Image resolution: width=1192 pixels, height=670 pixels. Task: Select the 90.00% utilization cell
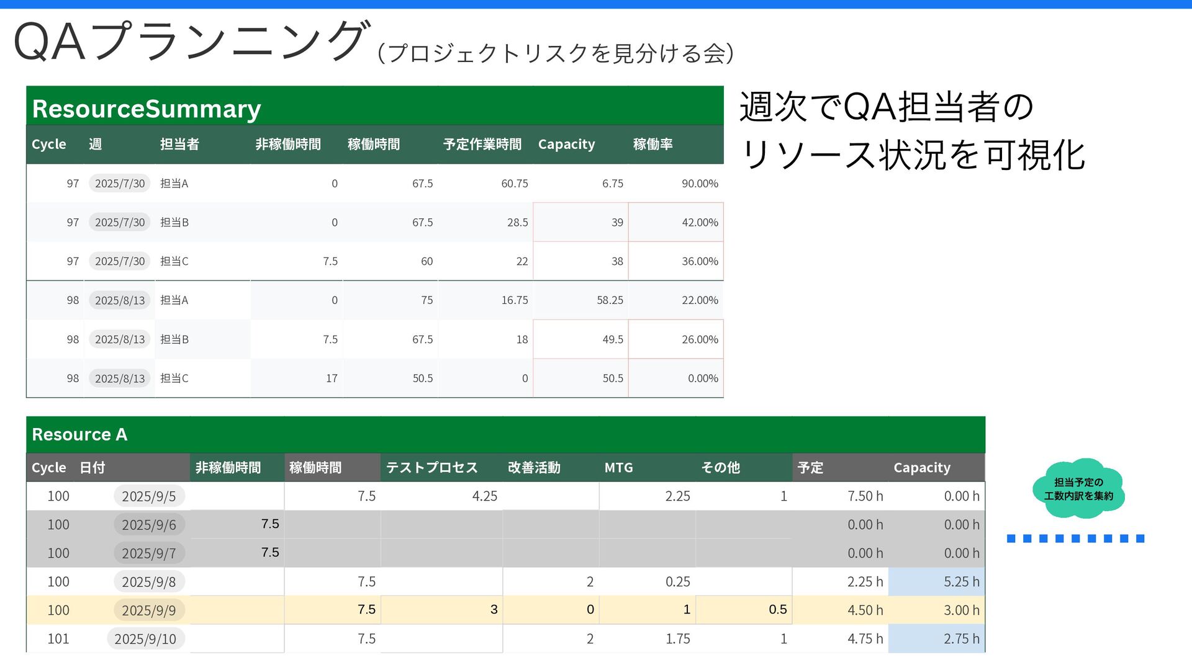700,184
